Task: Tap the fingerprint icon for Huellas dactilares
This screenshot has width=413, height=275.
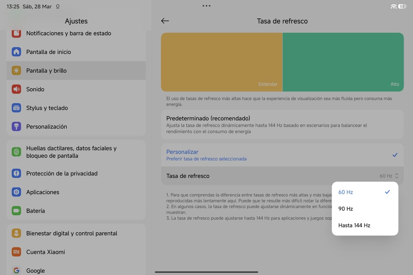Action: [x=16, y=152]
